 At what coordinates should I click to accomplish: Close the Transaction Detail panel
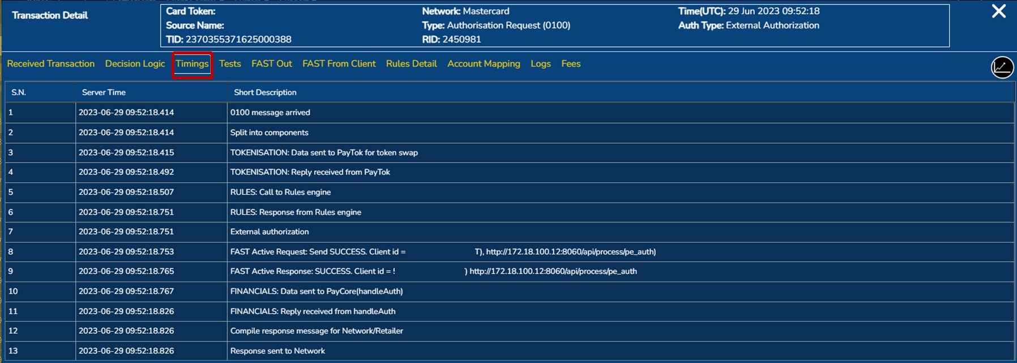(x=999, y=11)
